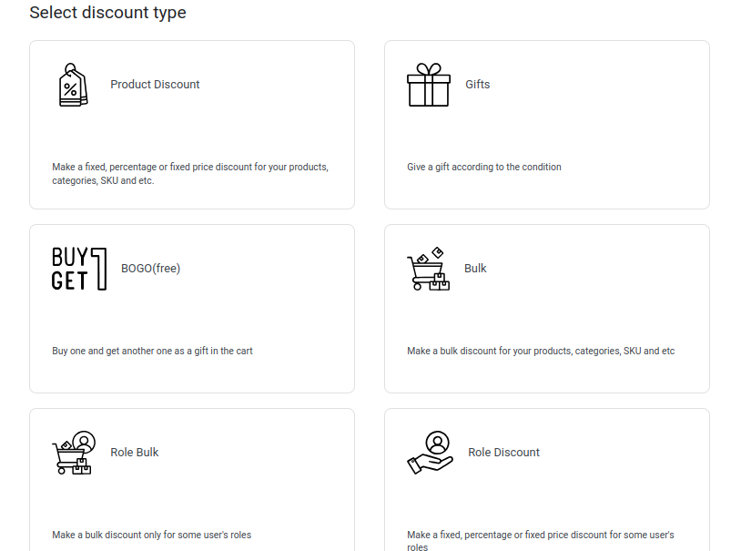Click the 'Select discount type' heading

107,13
